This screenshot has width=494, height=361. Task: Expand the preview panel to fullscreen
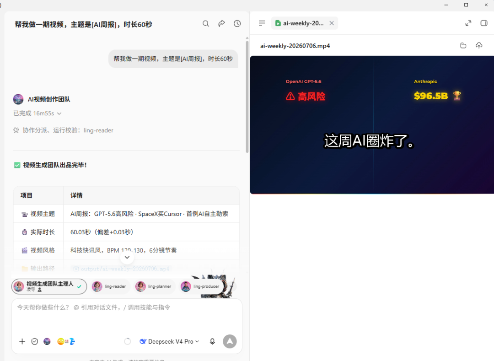(468, 23)
